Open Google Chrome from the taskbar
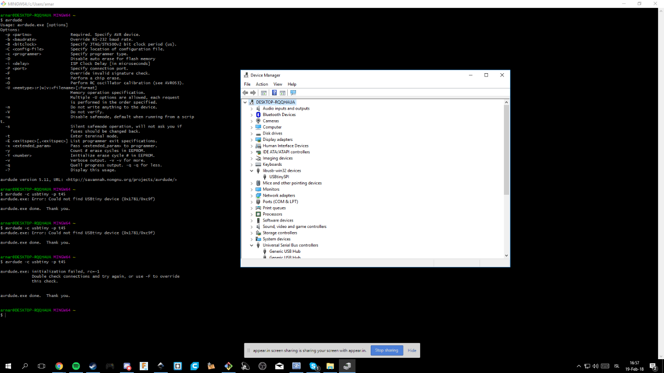 (59, 366)
